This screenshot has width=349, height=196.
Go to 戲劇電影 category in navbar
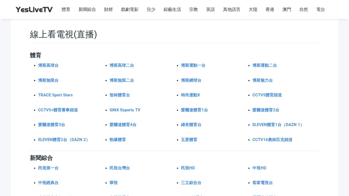pos(130,10)
